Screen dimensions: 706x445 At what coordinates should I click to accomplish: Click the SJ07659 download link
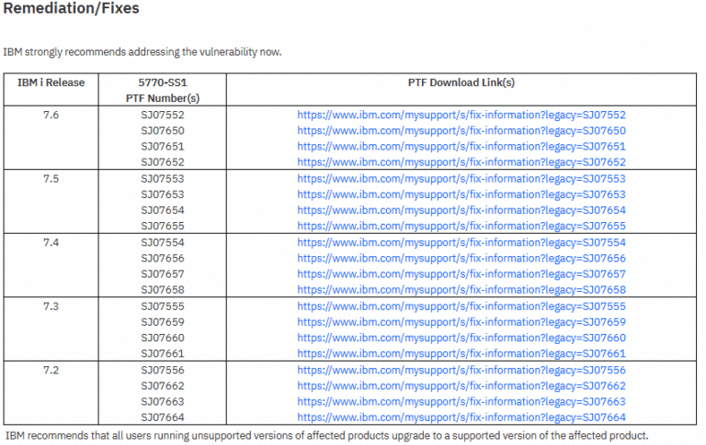click(461, 322)
